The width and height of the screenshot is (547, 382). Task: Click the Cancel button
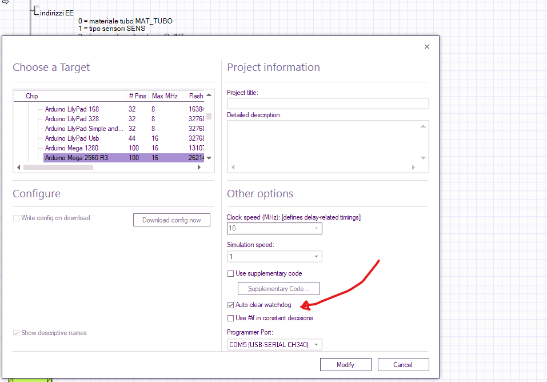click(x=404, y=364)
